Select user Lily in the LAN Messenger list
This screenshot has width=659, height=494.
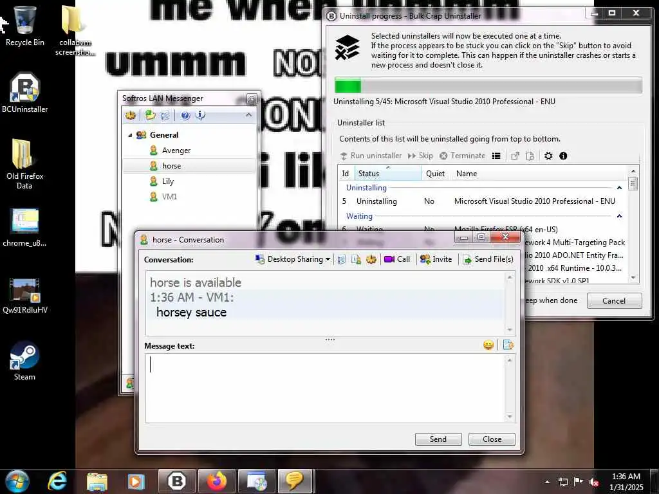click(x=168, y=181)
